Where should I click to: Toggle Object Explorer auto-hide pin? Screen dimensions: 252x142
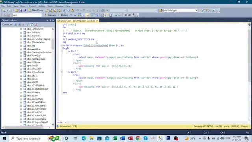point(50,21)
